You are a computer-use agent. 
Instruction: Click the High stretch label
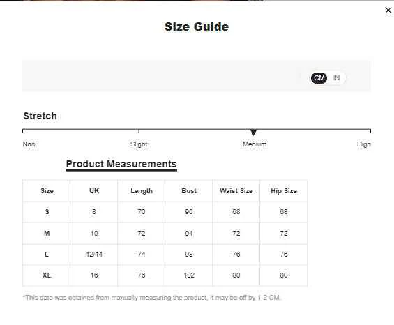tap(363, 144)
